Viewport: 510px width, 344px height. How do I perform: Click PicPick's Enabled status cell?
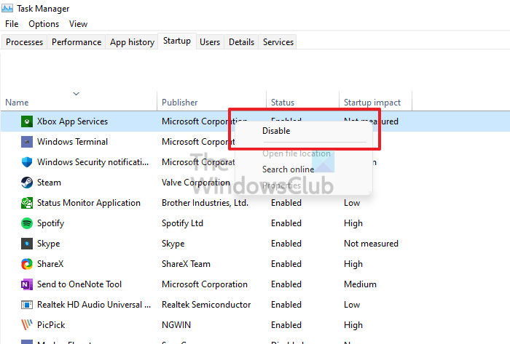[x=286, y=325]
